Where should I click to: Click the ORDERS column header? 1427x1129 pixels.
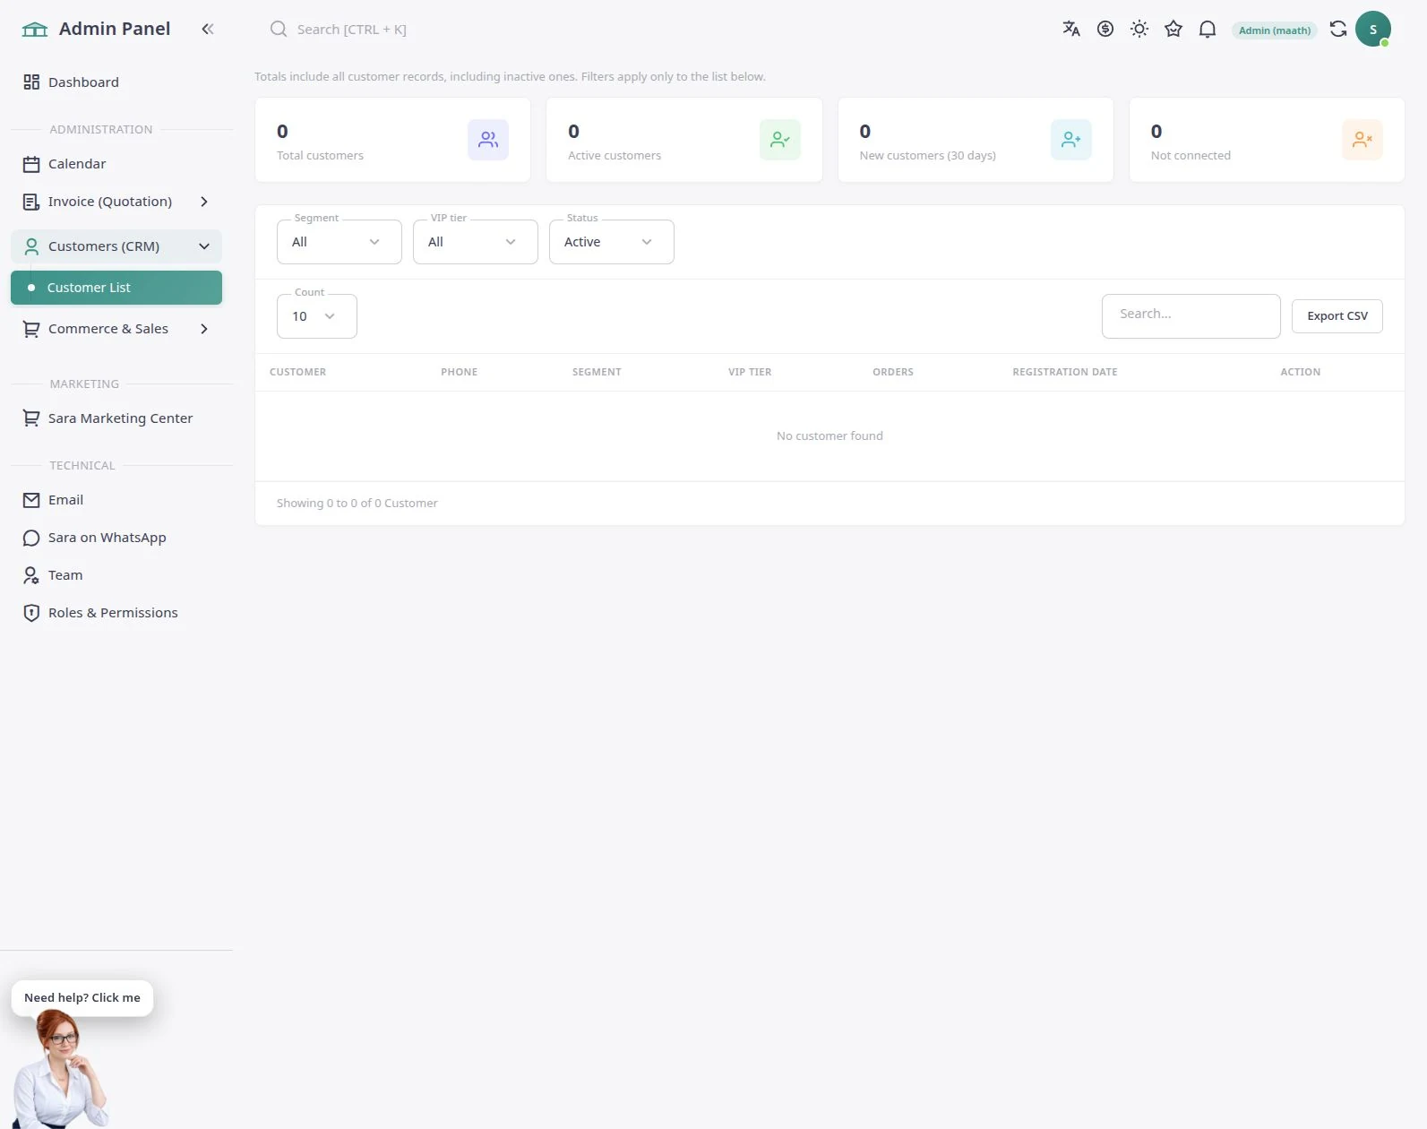pyautogui.click(x=893, y=372)
